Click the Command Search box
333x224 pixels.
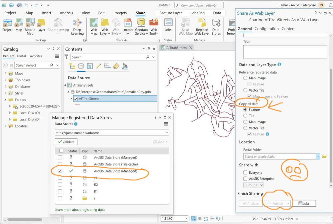point(199,5)
